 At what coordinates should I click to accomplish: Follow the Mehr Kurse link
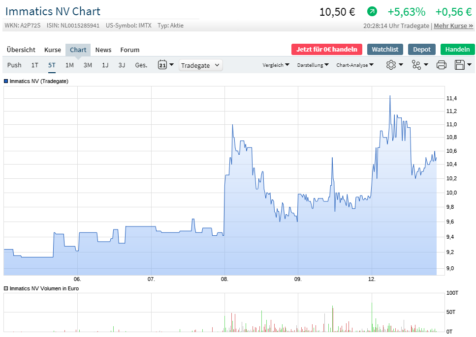[x=453, y=26]
